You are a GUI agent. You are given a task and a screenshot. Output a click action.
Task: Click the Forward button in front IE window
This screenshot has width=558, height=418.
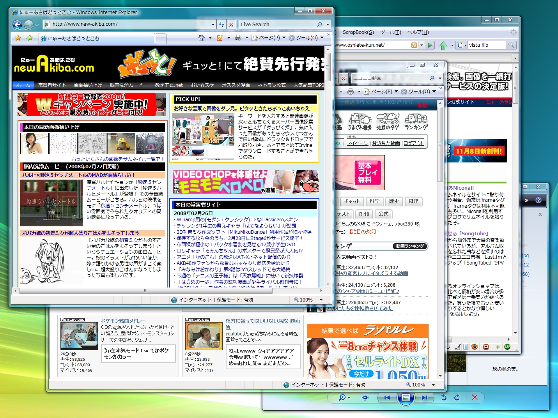point(28,25)
